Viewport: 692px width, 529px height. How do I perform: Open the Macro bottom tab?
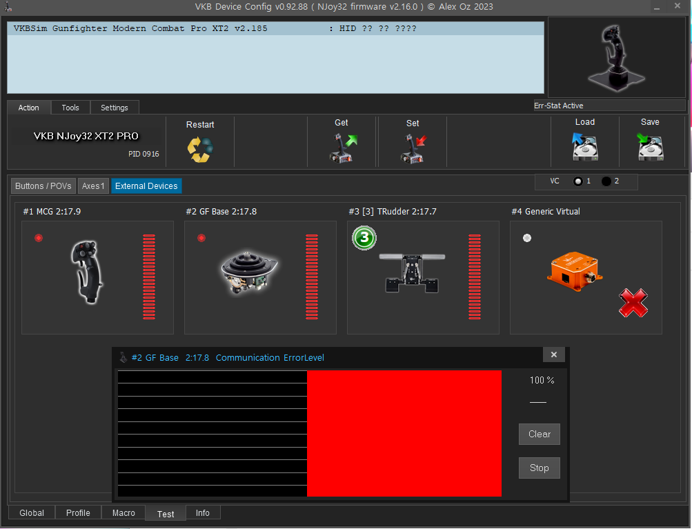pos(123,512)
